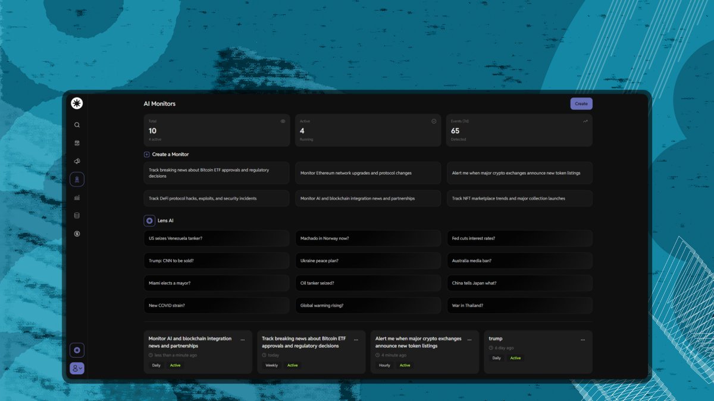Click the Hourly tag on token listings card
The image size is (714, 401).
tap(385, 365)
